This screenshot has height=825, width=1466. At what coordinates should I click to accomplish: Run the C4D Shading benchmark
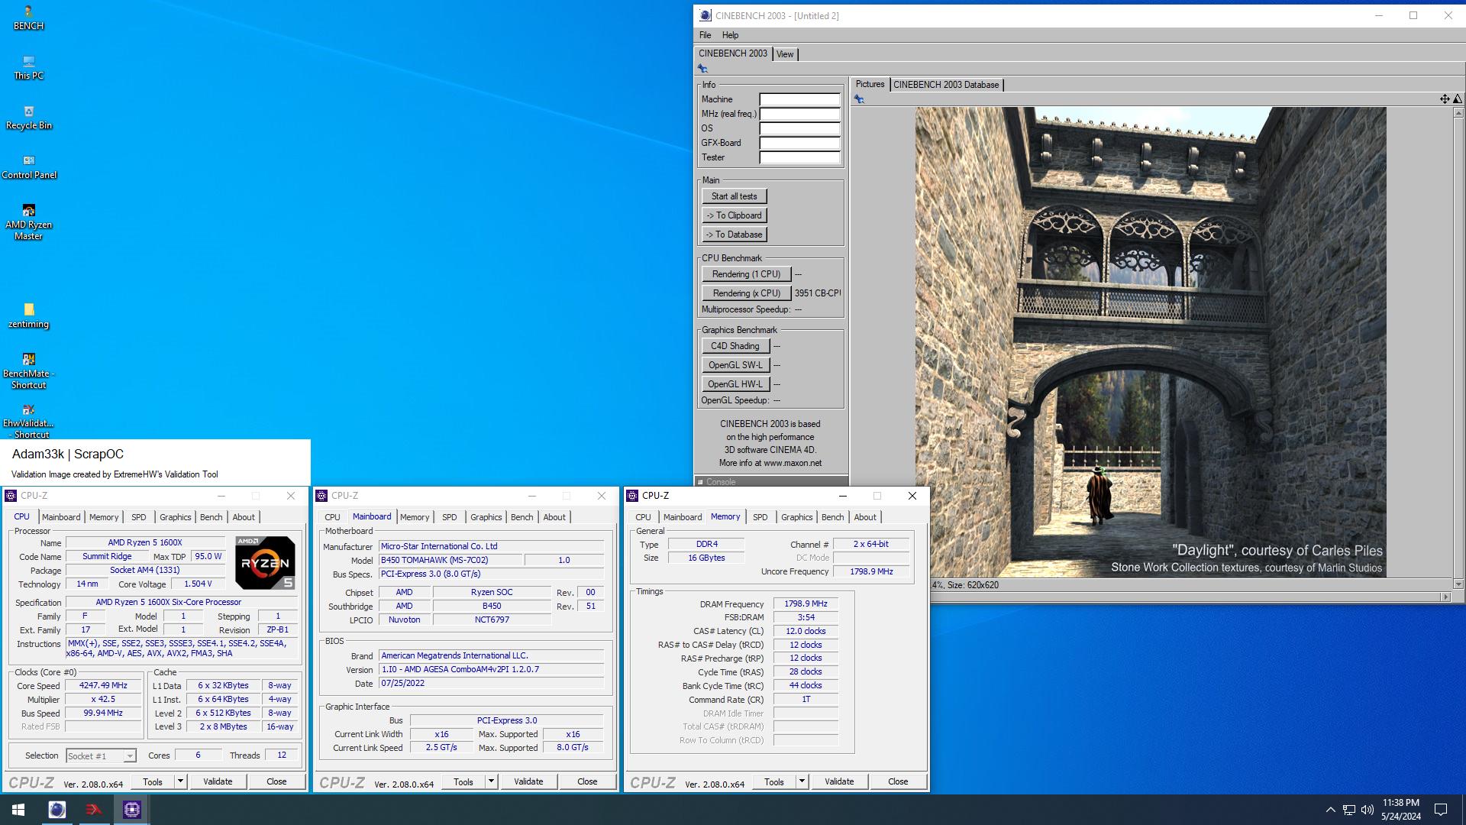[735, 346]
